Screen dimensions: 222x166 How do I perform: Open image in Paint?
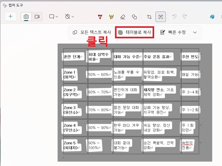[212, 17]
